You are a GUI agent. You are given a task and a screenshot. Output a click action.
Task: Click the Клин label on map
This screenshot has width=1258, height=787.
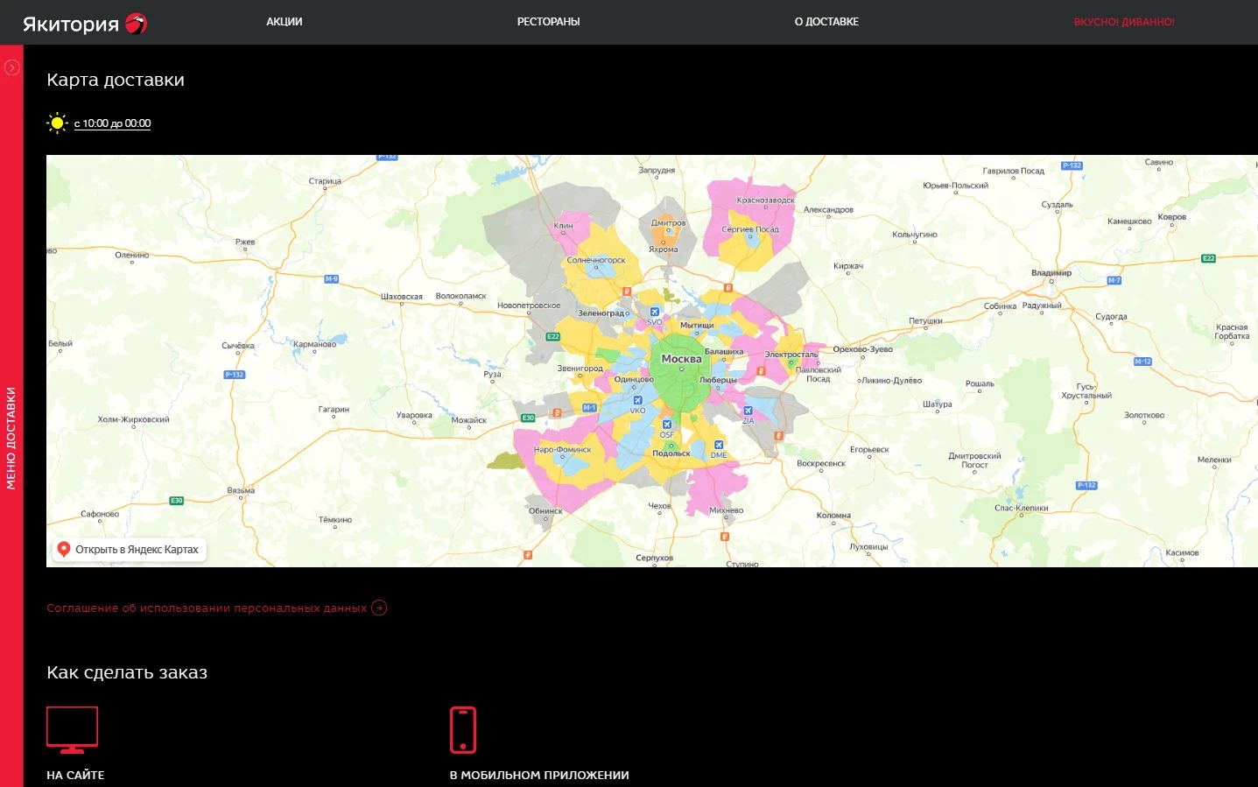[x=563, y=226]
